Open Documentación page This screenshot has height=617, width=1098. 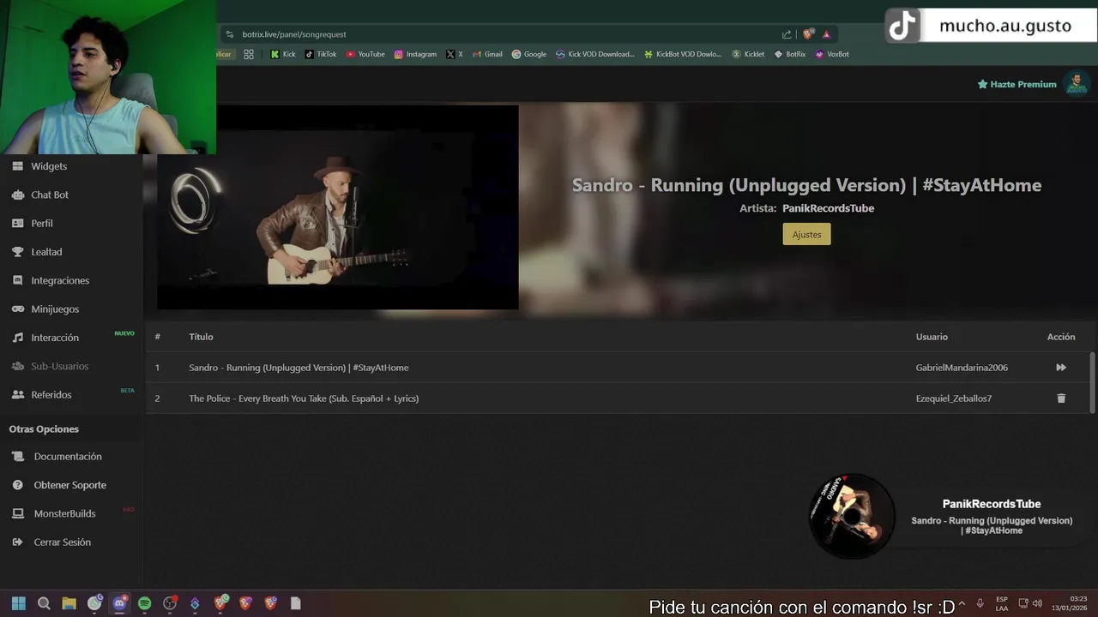point(68,457)
